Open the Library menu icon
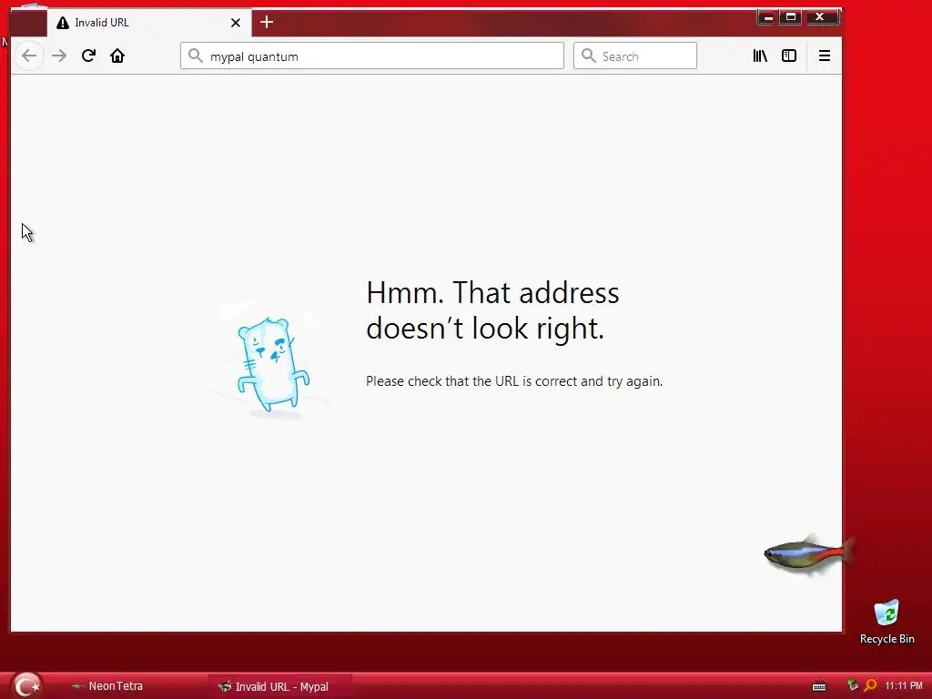This screenshot has width=932, height=699. [760, 56]
